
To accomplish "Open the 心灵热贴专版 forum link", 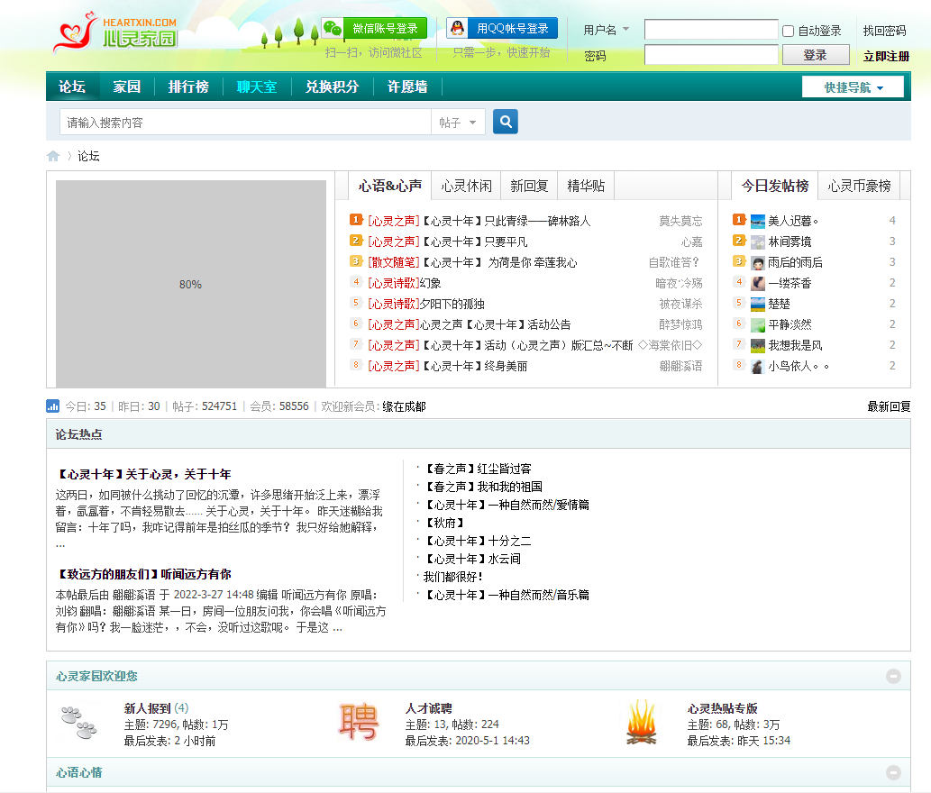I will pos(722,708).
